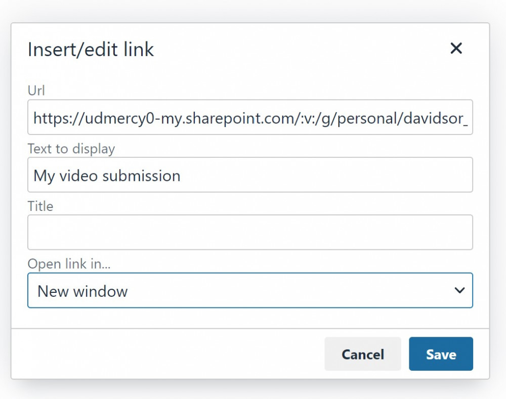Click the empty Title input box
This screenshot has height=399, width=506.
click(x=250, y=232)
